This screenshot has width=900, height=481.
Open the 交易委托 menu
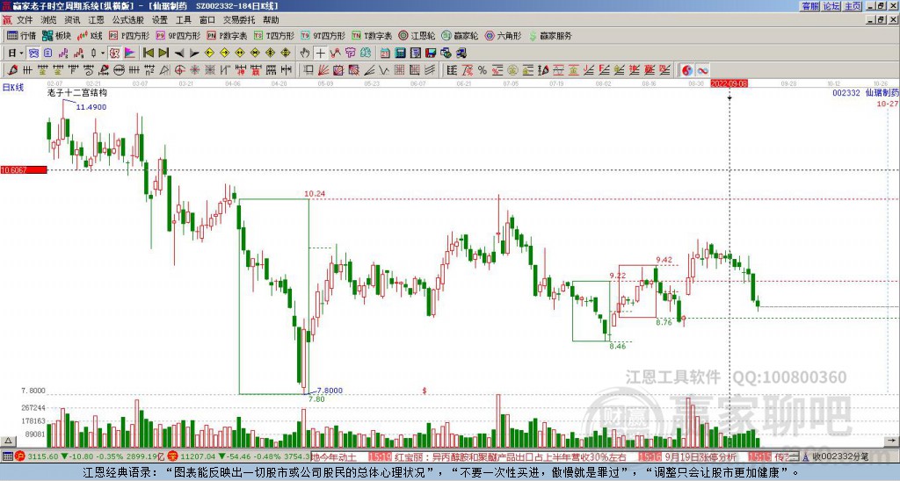point(239,20)
